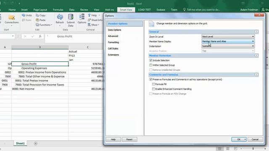269x151 pixels.
Task: Click the zoom out minus button
Action: (x=241, y=148)
